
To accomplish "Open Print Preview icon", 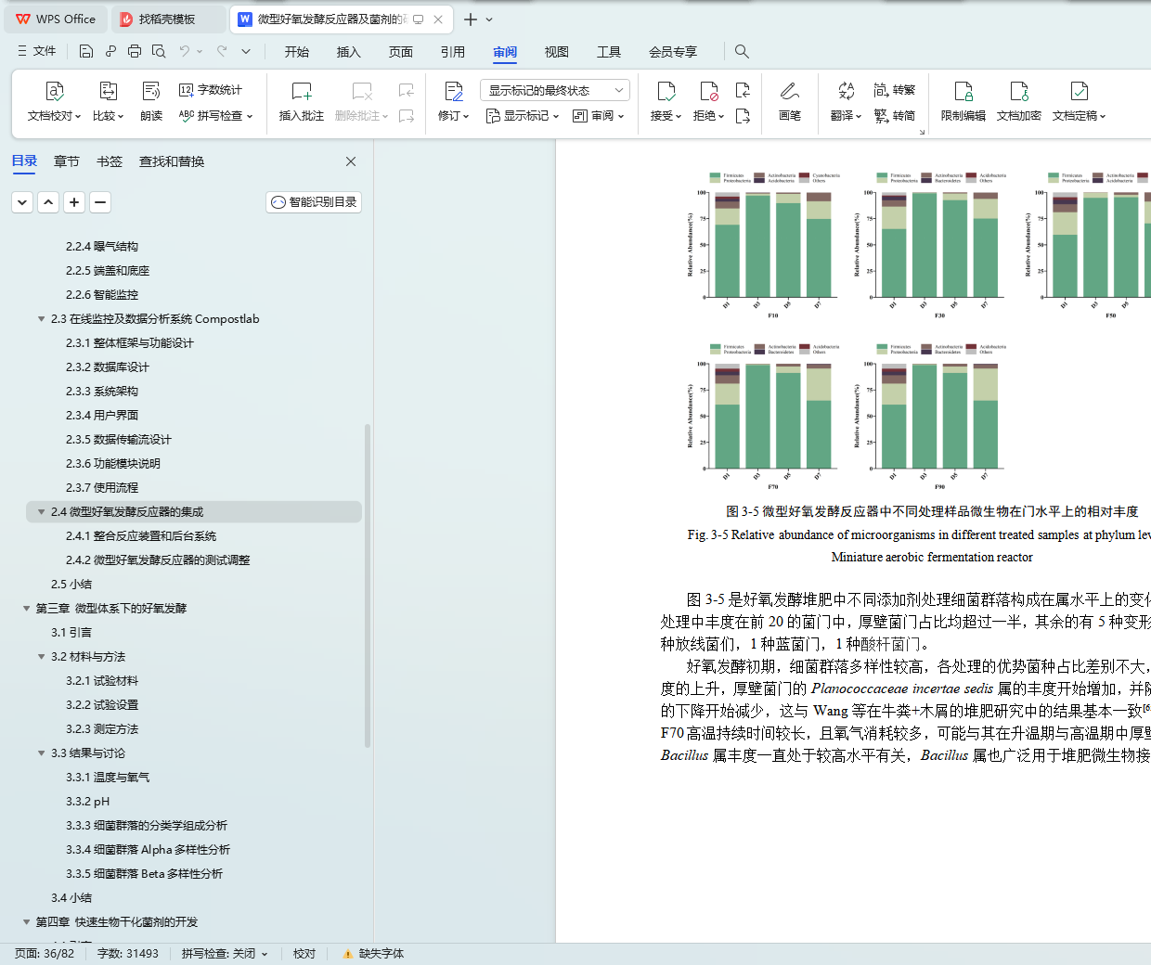I will pyautogui.click(x=159, y=51).
